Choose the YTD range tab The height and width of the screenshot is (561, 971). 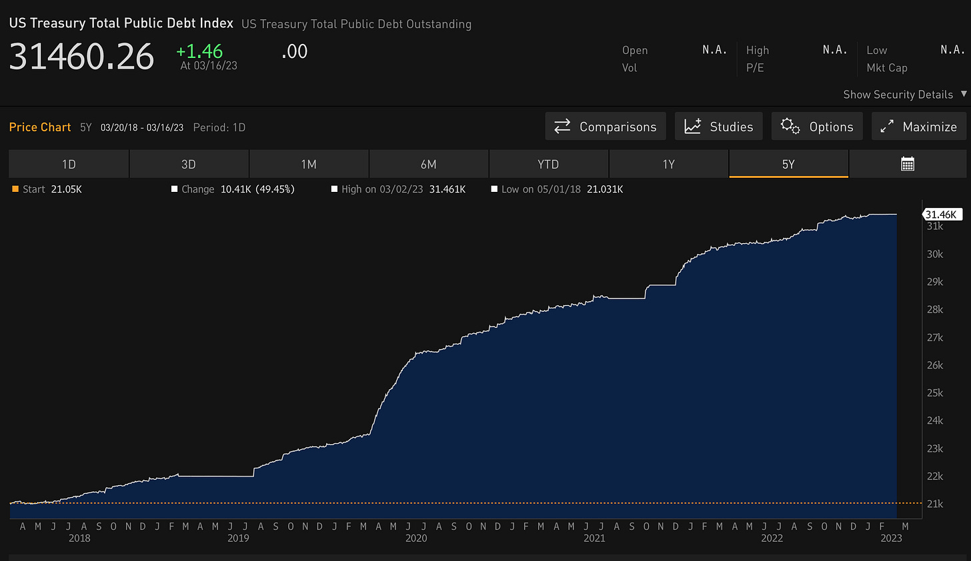pos(548,164)
